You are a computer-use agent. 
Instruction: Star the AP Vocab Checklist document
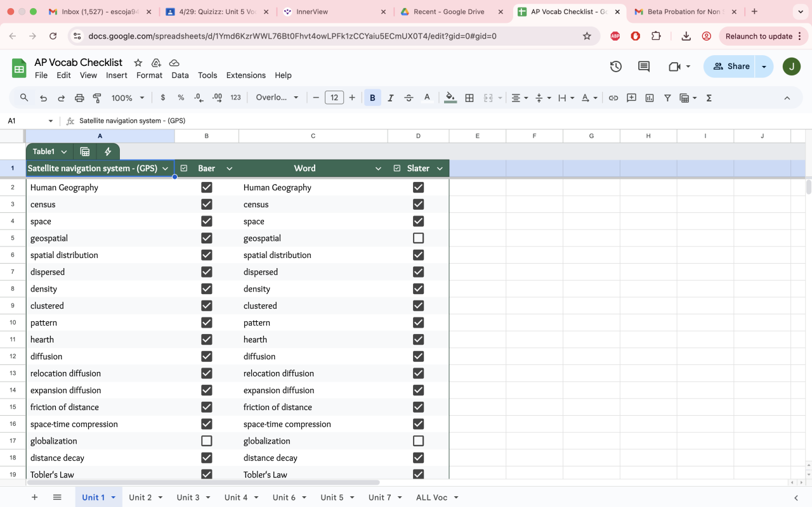[x=138, y=63]
